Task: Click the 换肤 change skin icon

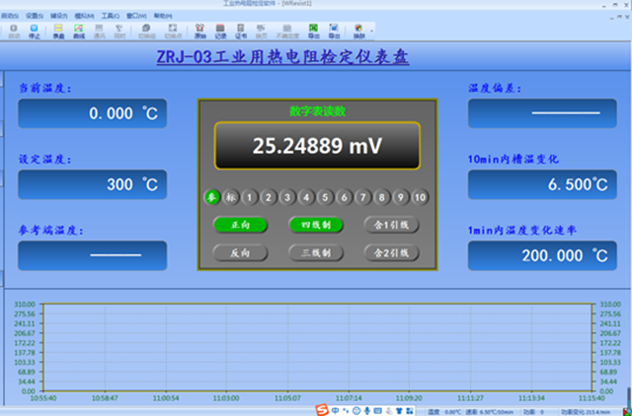Action: point(358,31)
